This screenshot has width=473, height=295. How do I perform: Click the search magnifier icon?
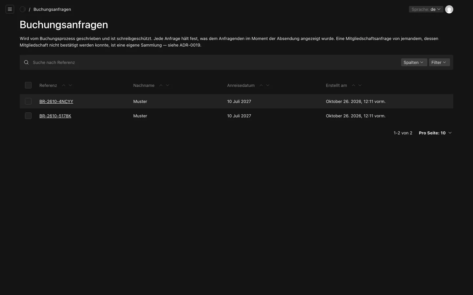tap(26, 62)
